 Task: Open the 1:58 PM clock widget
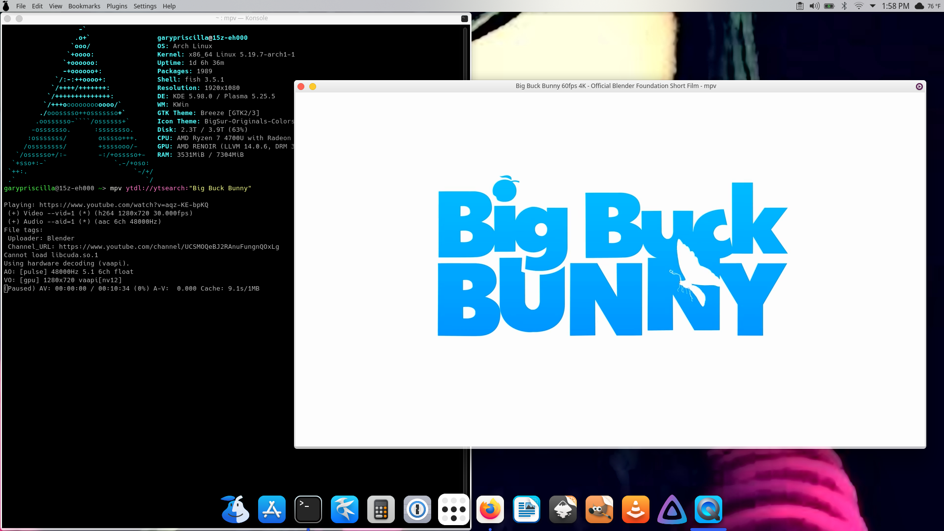(895, 6)
